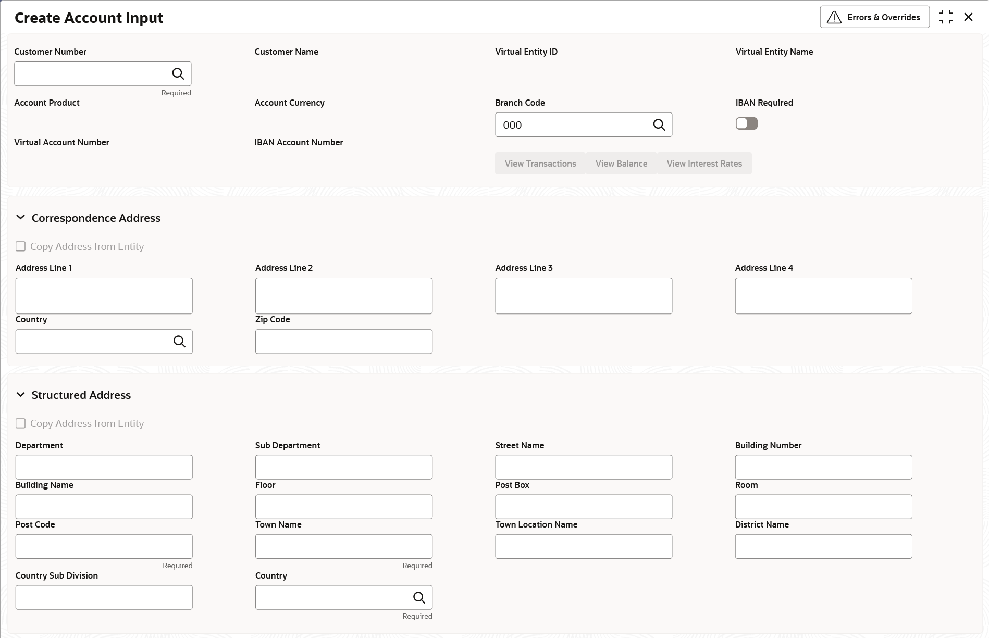
Task: Click the View Interest Rates button
Action: point(704,164)
